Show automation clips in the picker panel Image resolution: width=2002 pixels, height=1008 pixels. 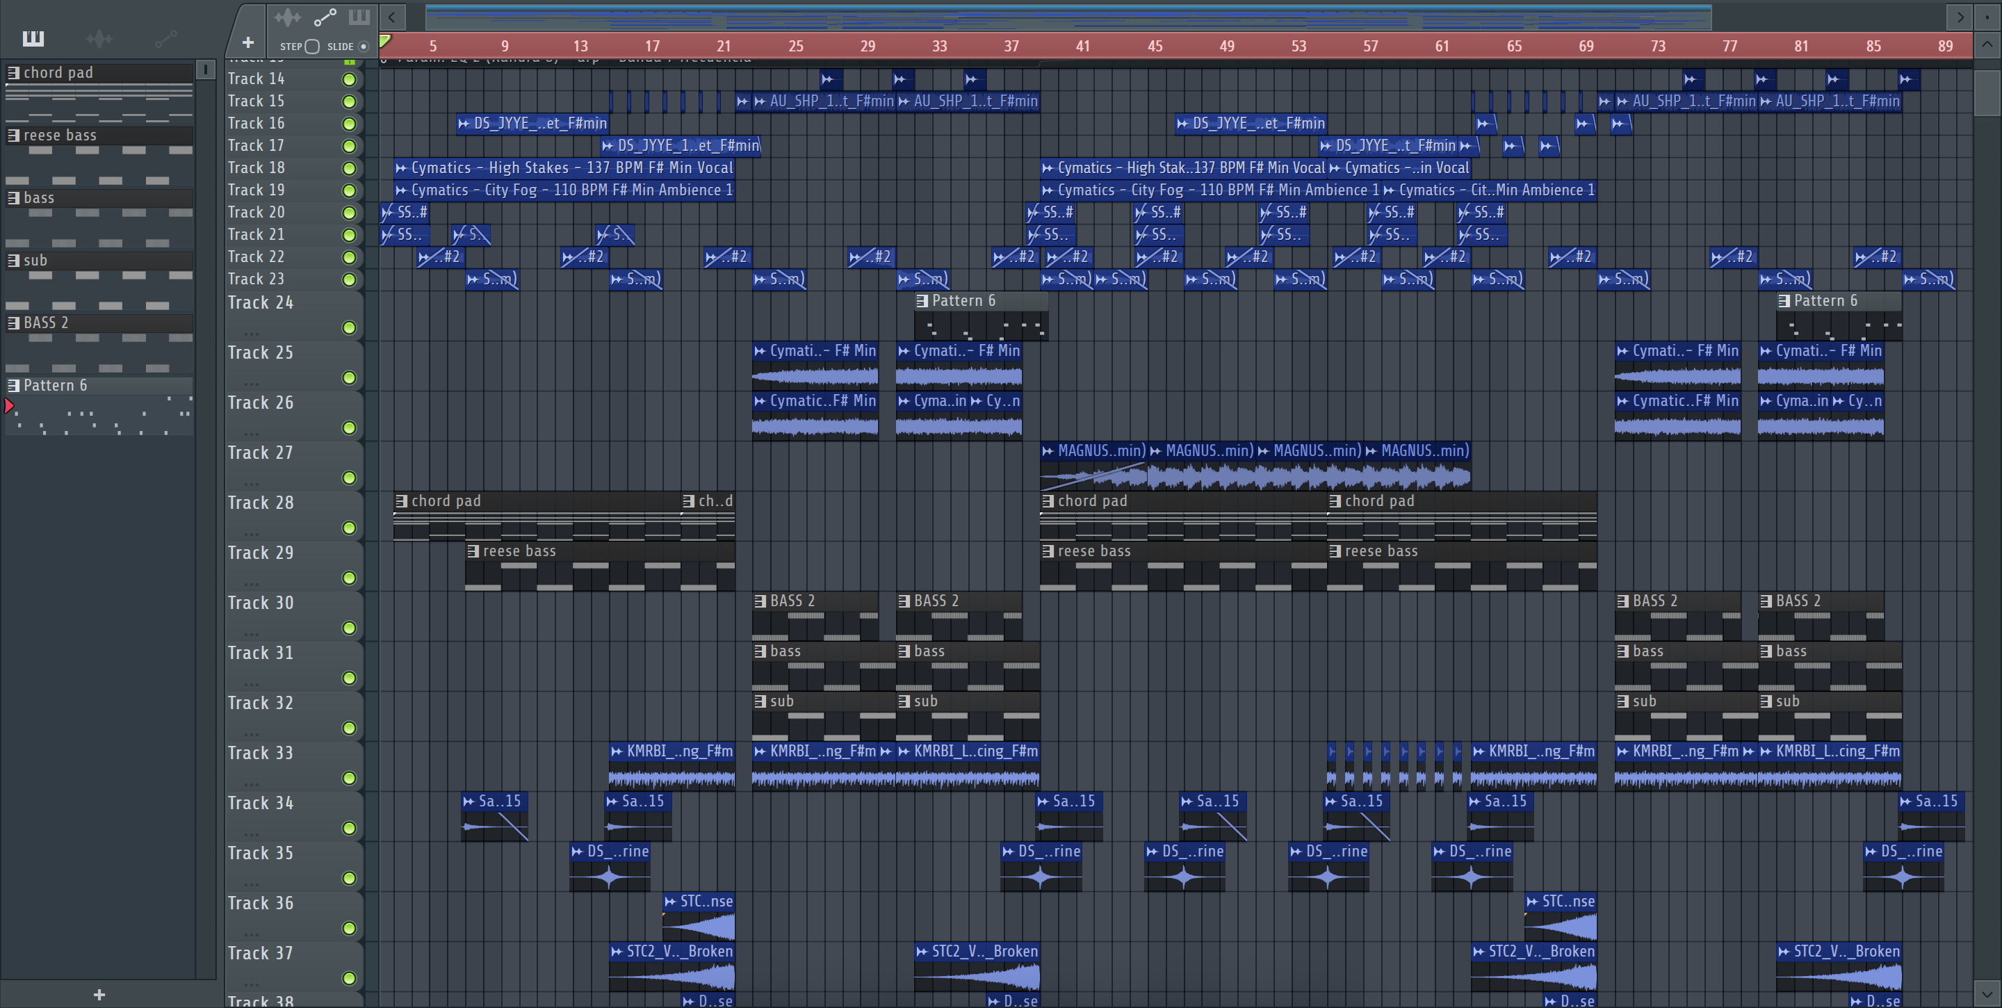coord(165,38)
